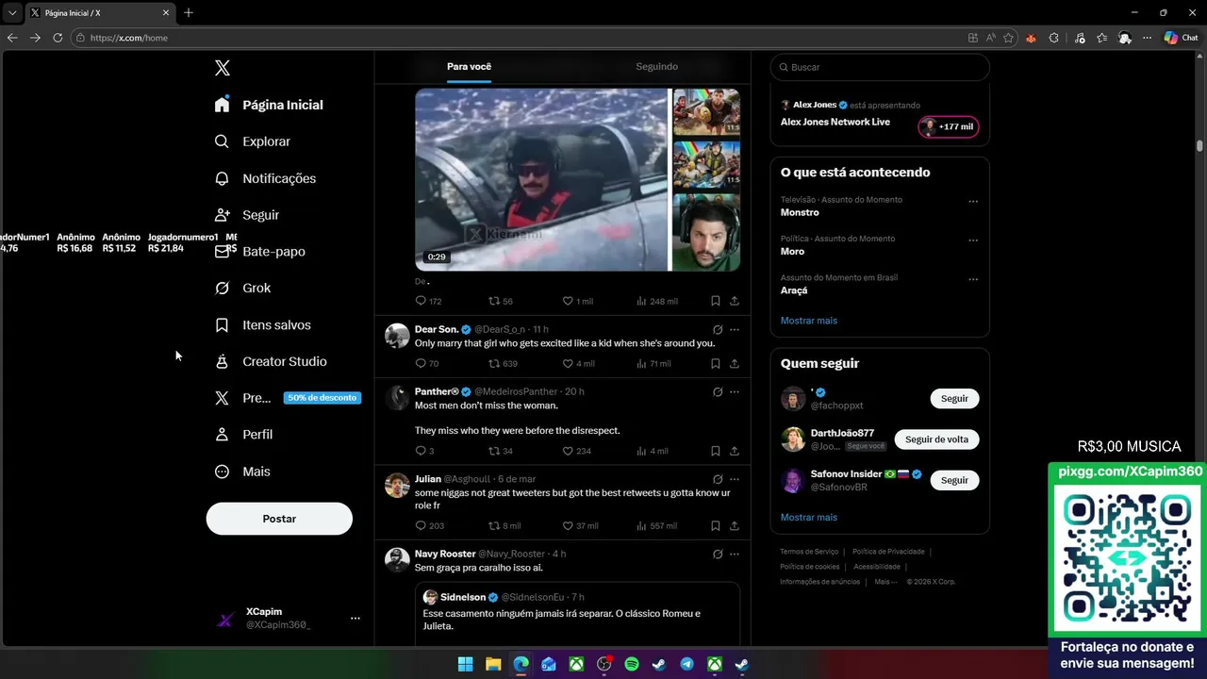This screenshot has height=679, width=1207.
Task: Follow @fachoppxt account
Action: (x=954, y=398)
